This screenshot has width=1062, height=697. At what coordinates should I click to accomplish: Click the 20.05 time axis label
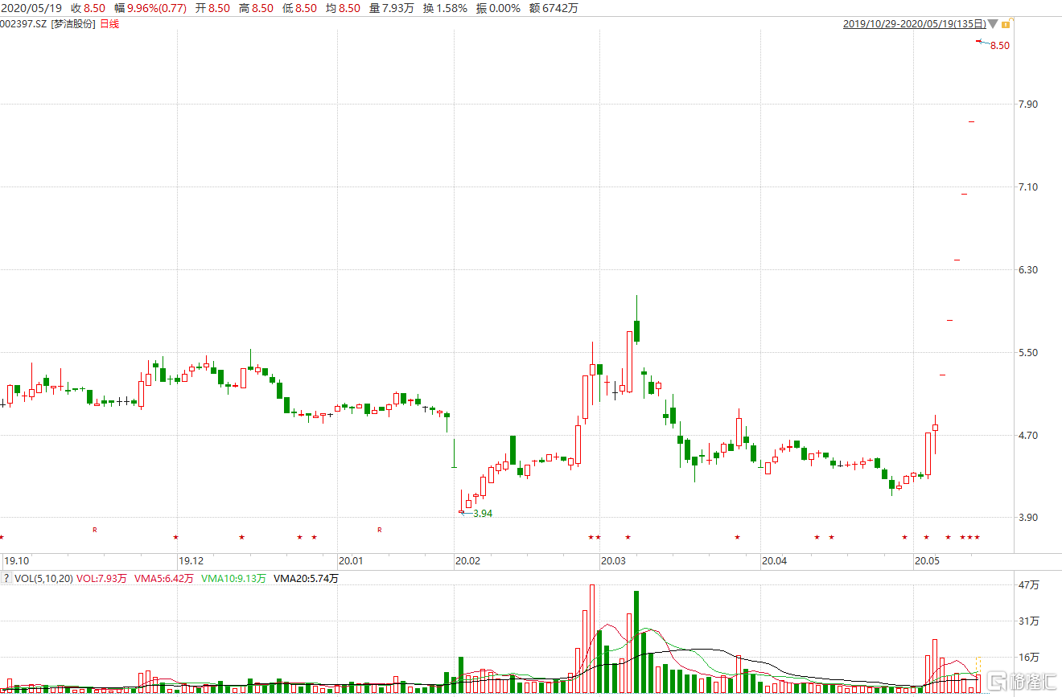927,560
